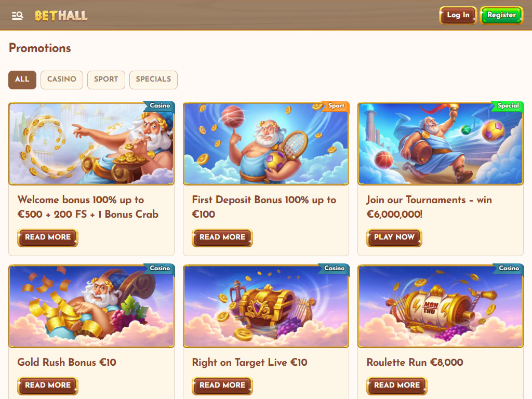Viewport: 532px width, 399px height.
Task: Filter promotions by CASINO
Action: [62, 79]
